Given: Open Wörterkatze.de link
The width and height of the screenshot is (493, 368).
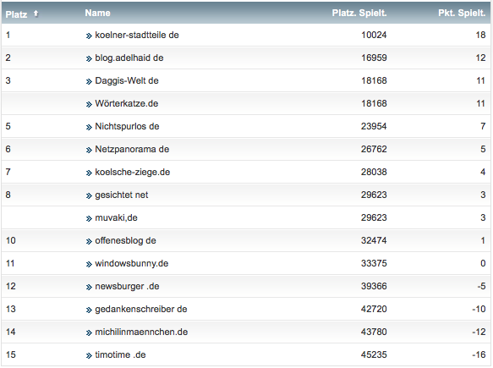Looking at the screenshot, I should [126, 103].
